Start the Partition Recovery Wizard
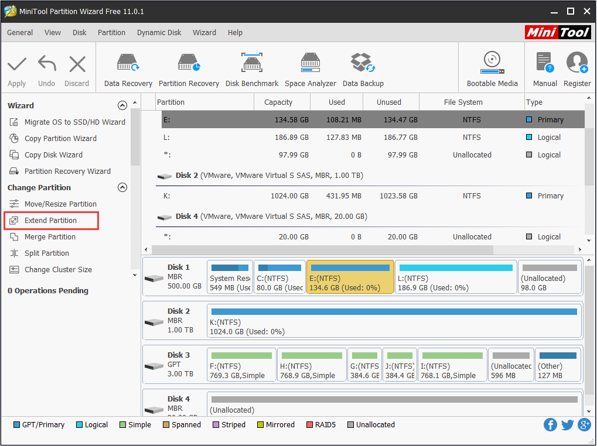Viewport: 597px width, 446px height. 60,171
